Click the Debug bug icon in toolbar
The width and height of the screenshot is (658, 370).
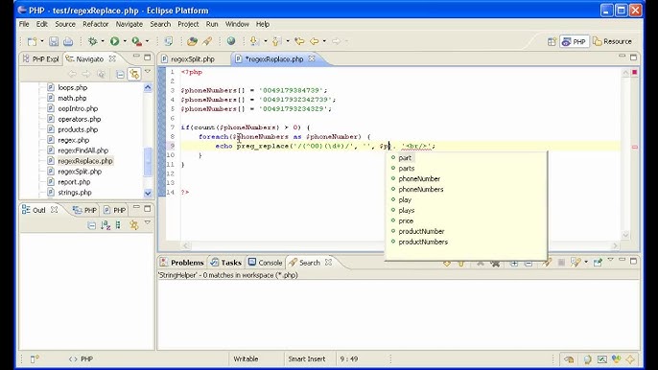click(93, 41)
